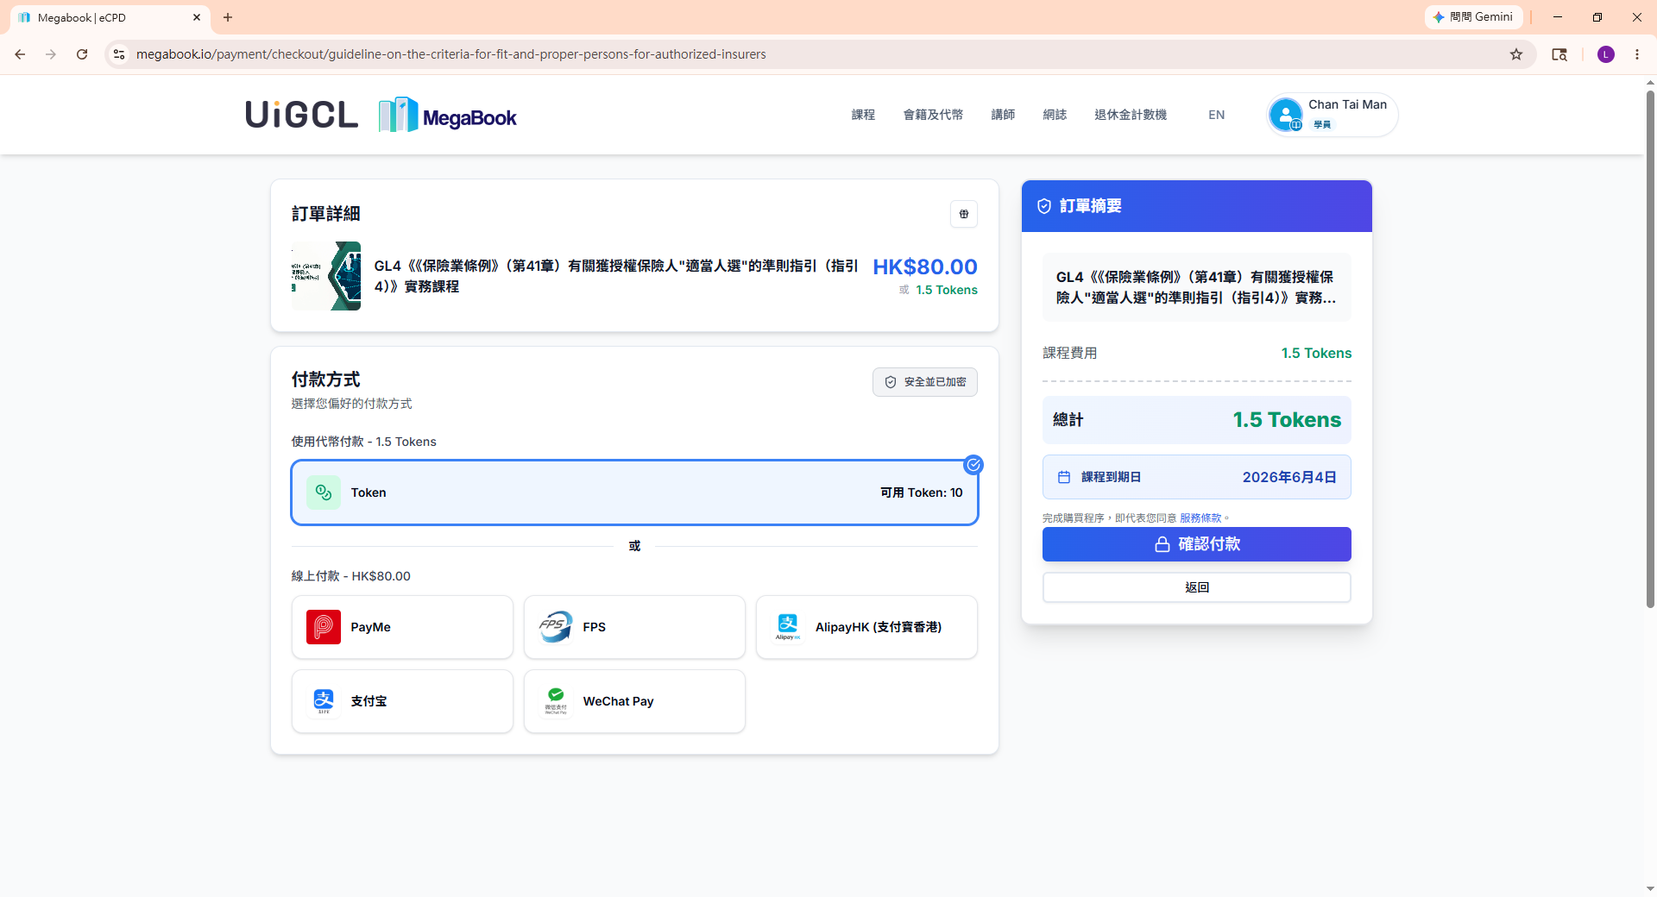Click the AlipayHK logo icon
The image size is (1657, 897).
(788, 627)
